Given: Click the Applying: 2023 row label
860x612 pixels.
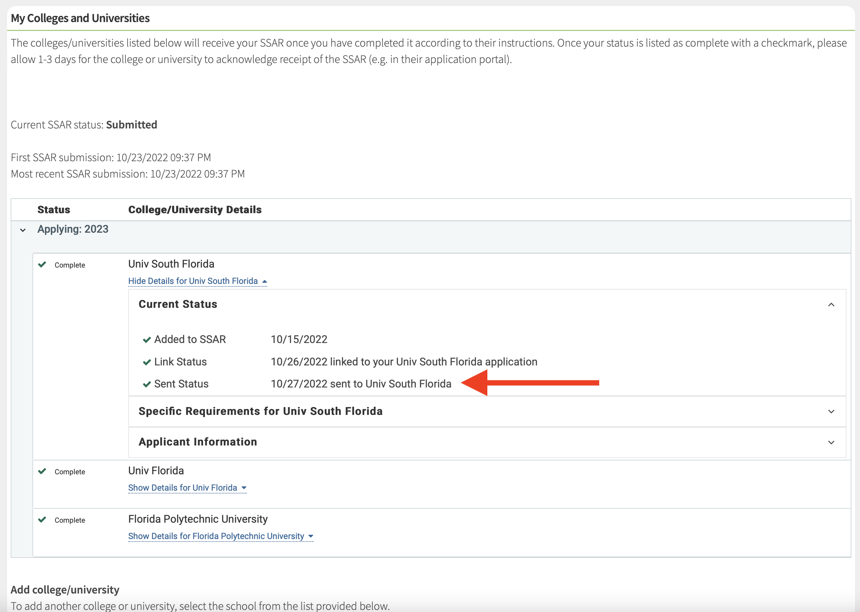Looking at the screenshot, I should pyautogui.click(x=73, y=229).
